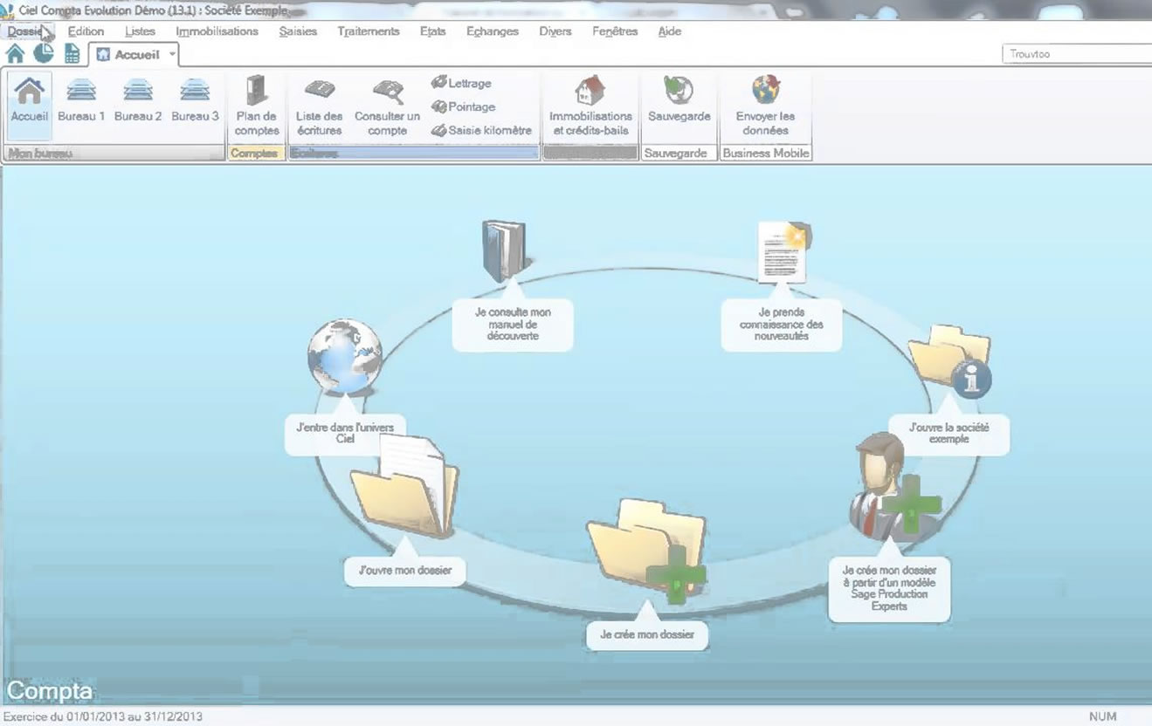Open the Immobilisations menu

(x=217, y=31)
